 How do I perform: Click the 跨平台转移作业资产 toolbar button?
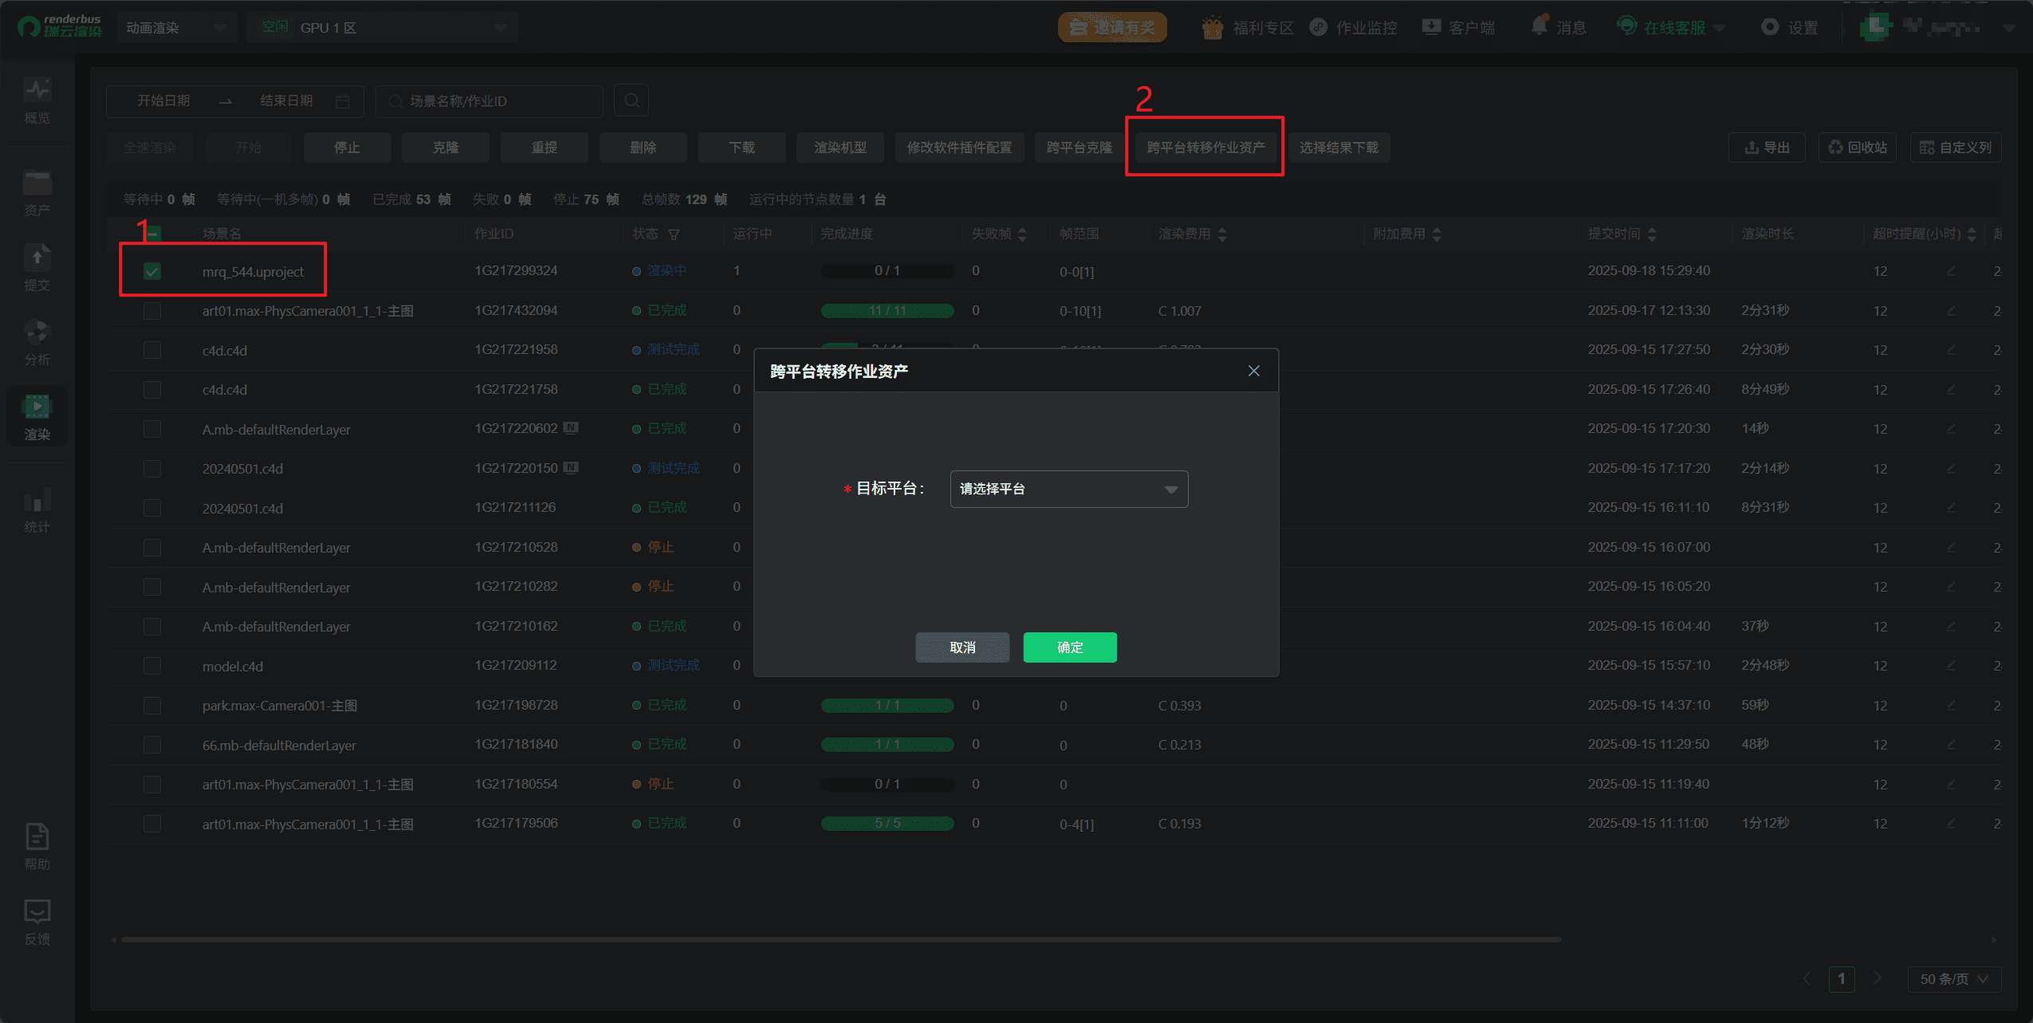[x=1205, y=148]
